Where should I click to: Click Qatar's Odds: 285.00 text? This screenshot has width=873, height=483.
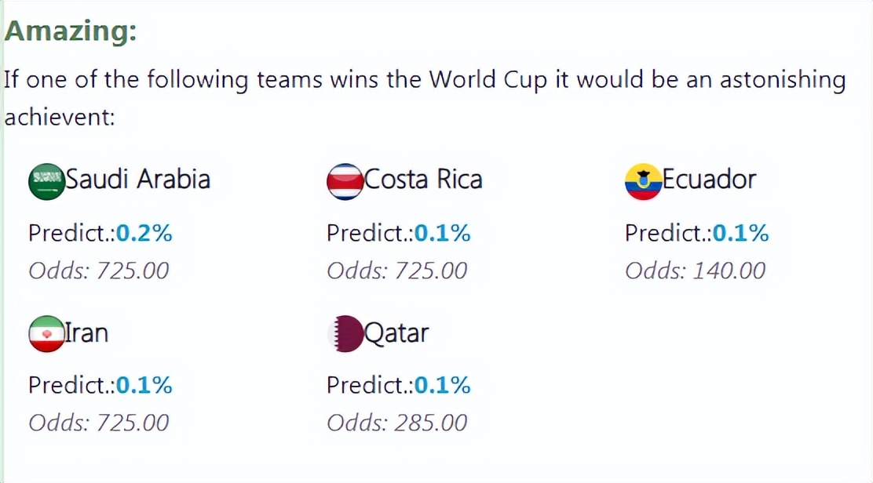click(x=396, y=423)
